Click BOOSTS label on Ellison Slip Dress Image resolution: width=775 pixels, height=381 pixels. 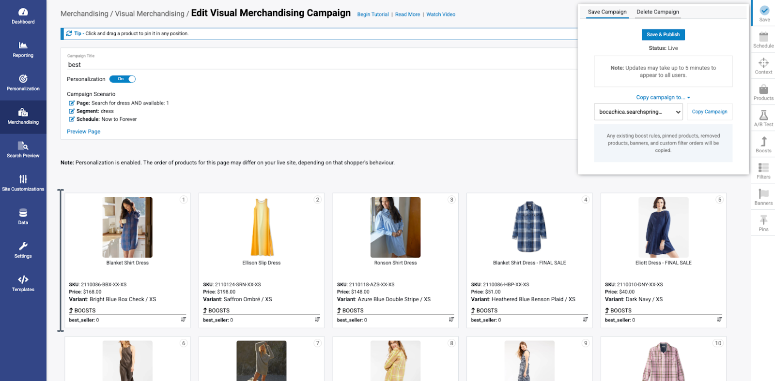pos(216,310)
